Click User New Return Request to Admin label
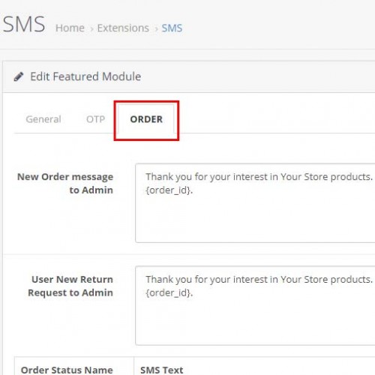 click(70, 286)
